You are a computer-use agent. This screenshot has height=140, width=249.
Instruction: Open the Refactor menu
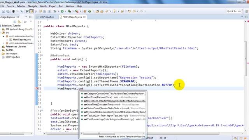coord(21,6)
